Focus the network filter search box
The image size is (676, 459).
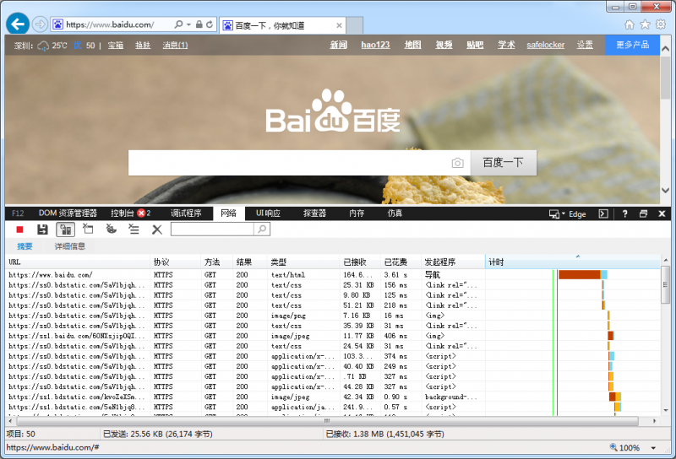(212, 229)
